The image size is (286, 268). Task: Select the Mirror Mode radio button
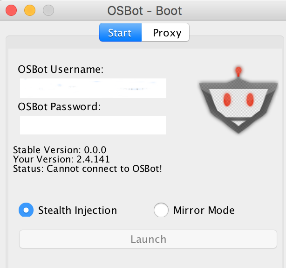point(161,210)
